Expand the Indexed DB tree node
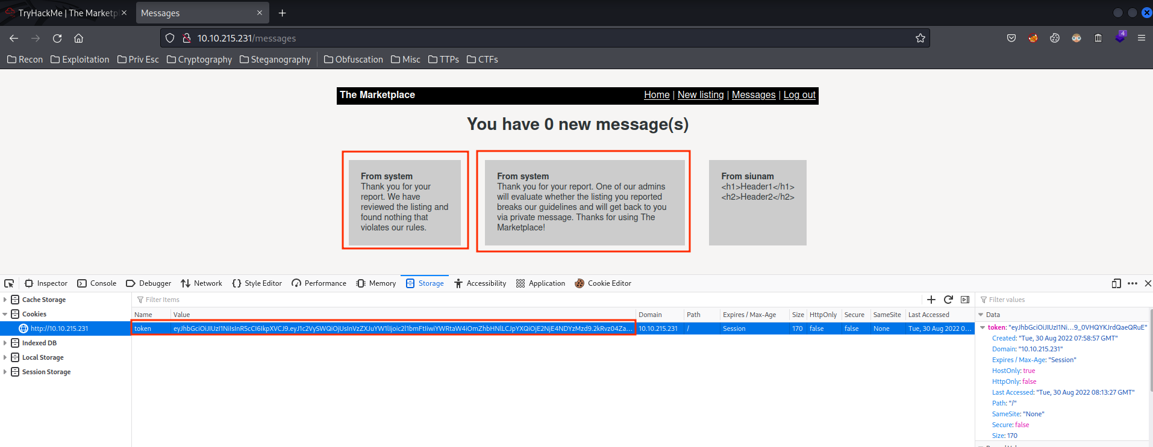This screenshot has width=1153, height=447. [5, 343]
